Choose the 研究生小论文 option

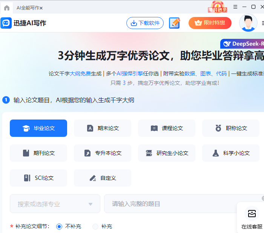pos(167,153)
